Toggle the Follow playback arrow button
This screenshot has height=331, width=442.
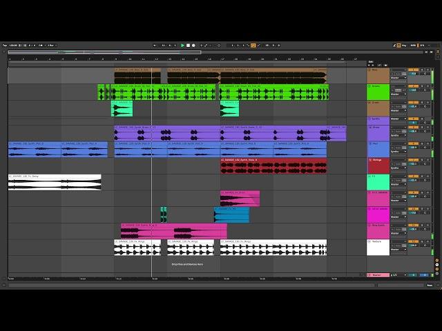coord(155,46)
